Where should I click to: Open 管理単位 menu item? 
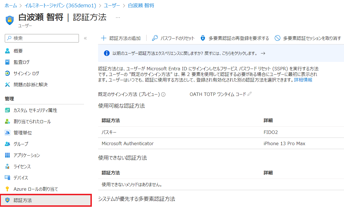point(23,133)
